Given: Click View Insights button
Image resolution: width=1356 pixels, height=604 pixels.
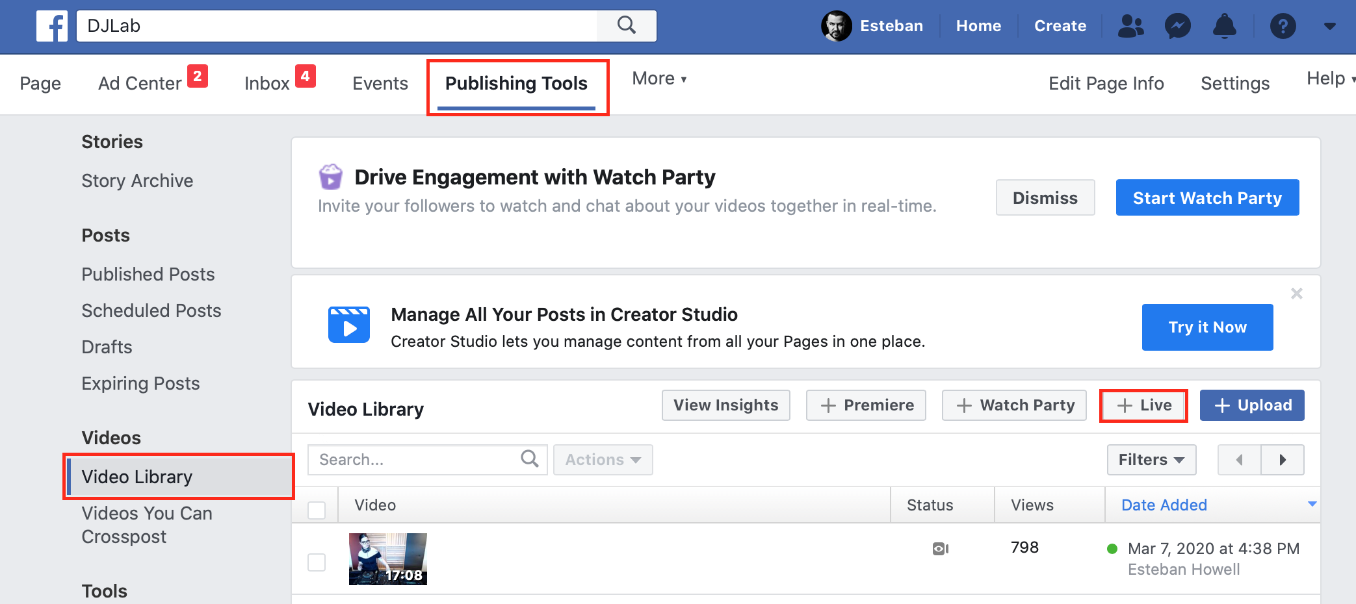Looking at the screenshot, I should pyautogui.click(x=725, y=405).
